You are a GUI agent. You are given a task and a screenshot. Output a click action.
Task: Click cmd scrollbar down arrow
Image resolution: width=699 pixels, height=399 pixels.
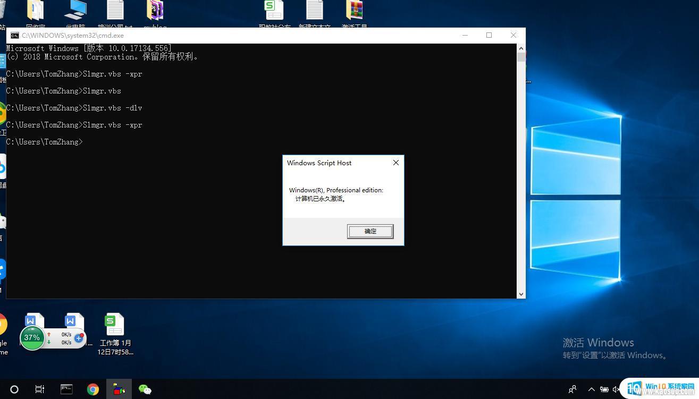pos(521,294)
